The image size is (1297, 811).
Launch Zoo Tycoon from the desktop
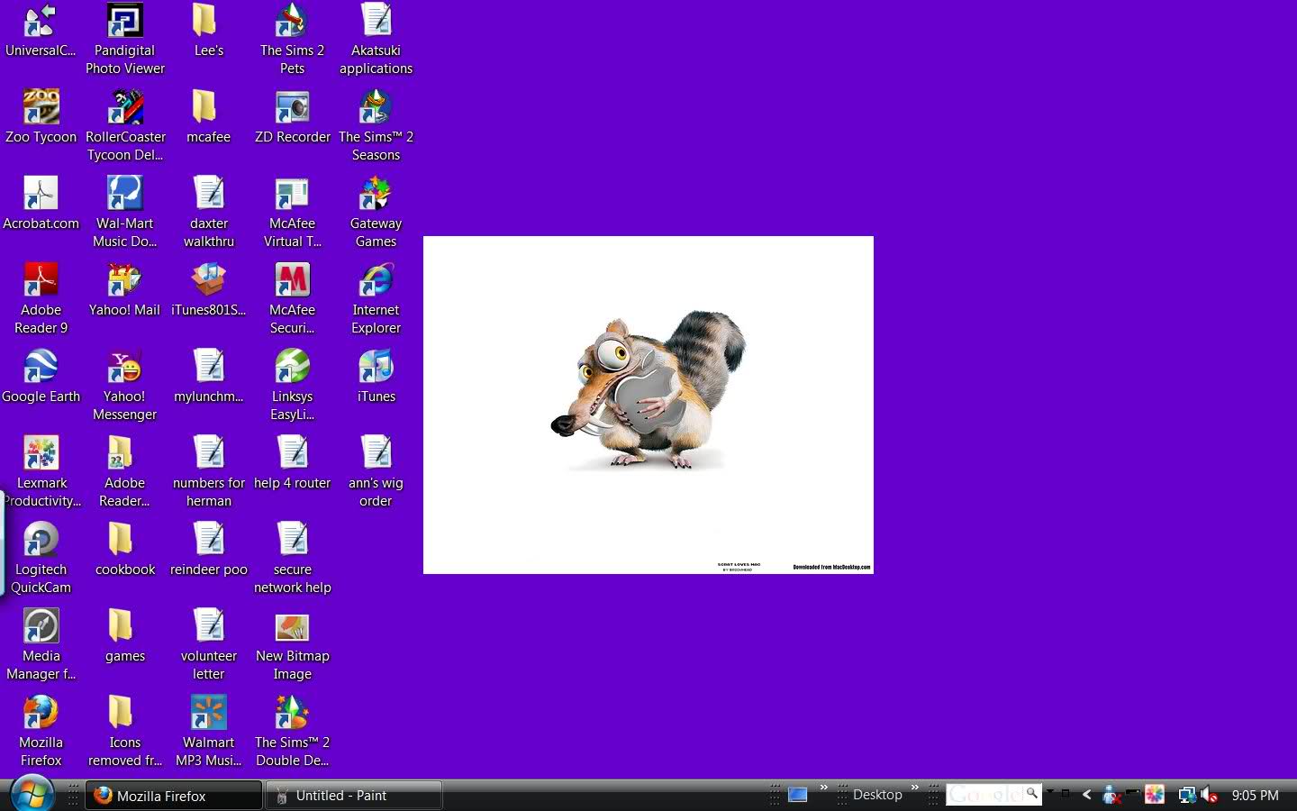point(41,116)
